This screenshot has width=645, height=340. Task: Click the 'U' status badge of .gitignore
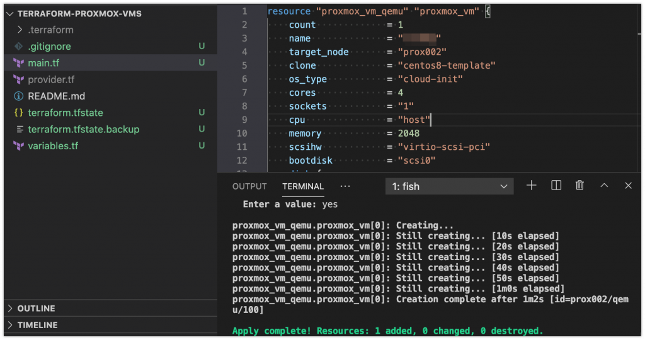click(202, 47)
